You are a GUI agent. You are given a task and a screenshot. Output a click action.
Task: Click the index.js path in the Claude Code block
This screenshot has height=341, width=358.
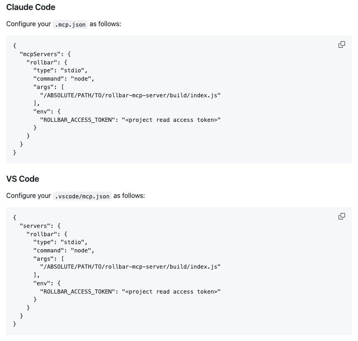click(x=130, y=95)
